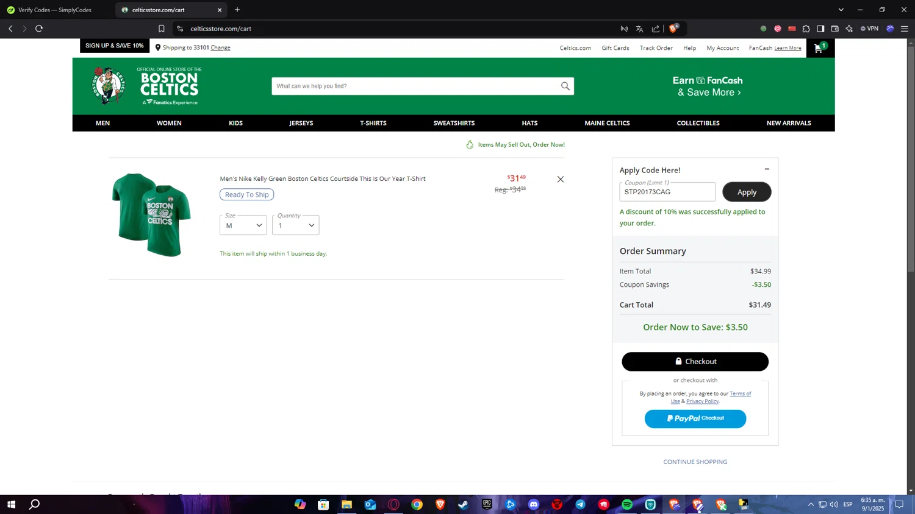Open the T-SHIRTS menu
The width and height of the screenshot is (915, 514).
coord(373,123)
